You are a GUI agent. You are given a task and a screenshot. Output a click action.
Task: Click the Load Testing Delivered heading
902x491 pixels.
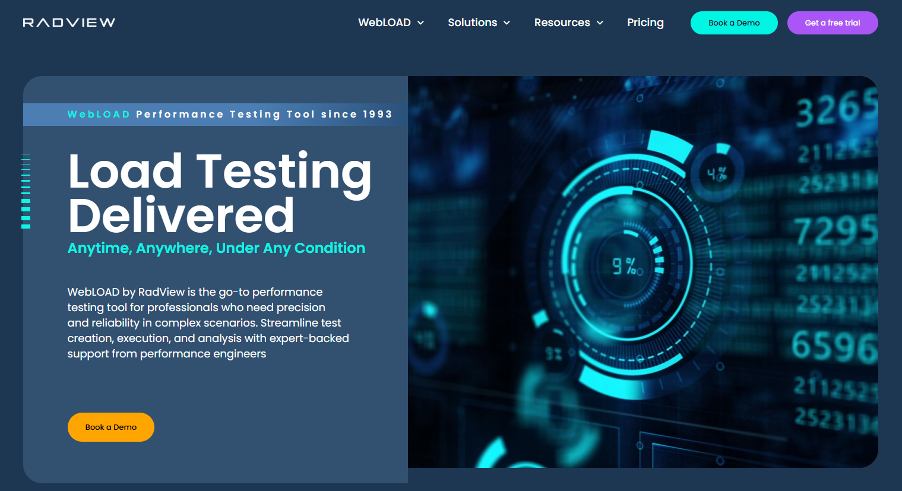tap(220, 194)
